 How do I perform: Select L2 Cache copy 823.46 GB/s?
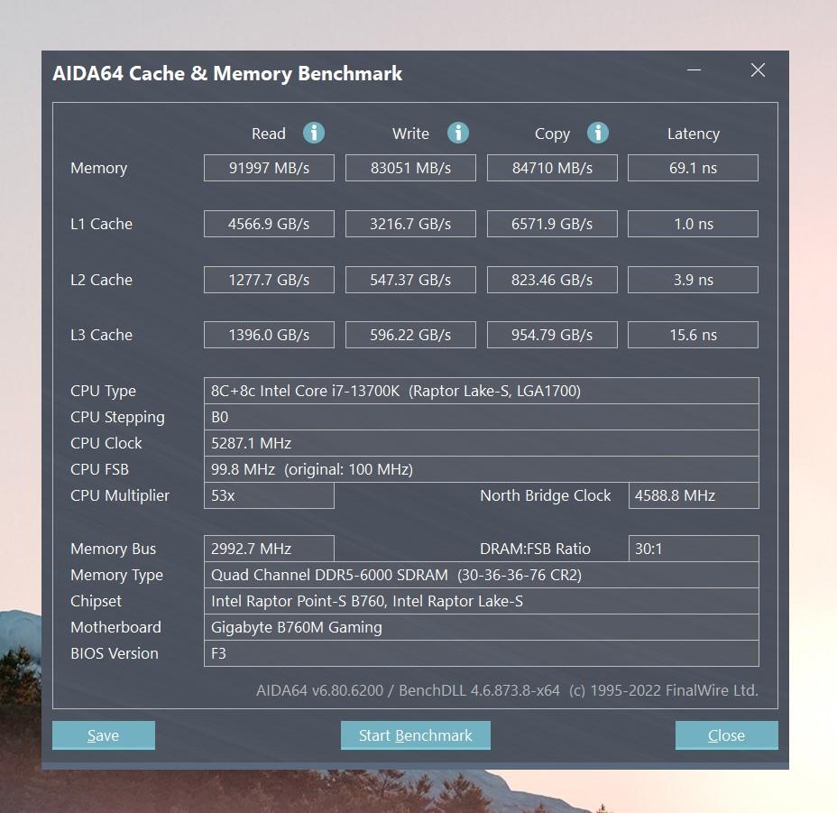pyautogui.click(x=552, y=280)
